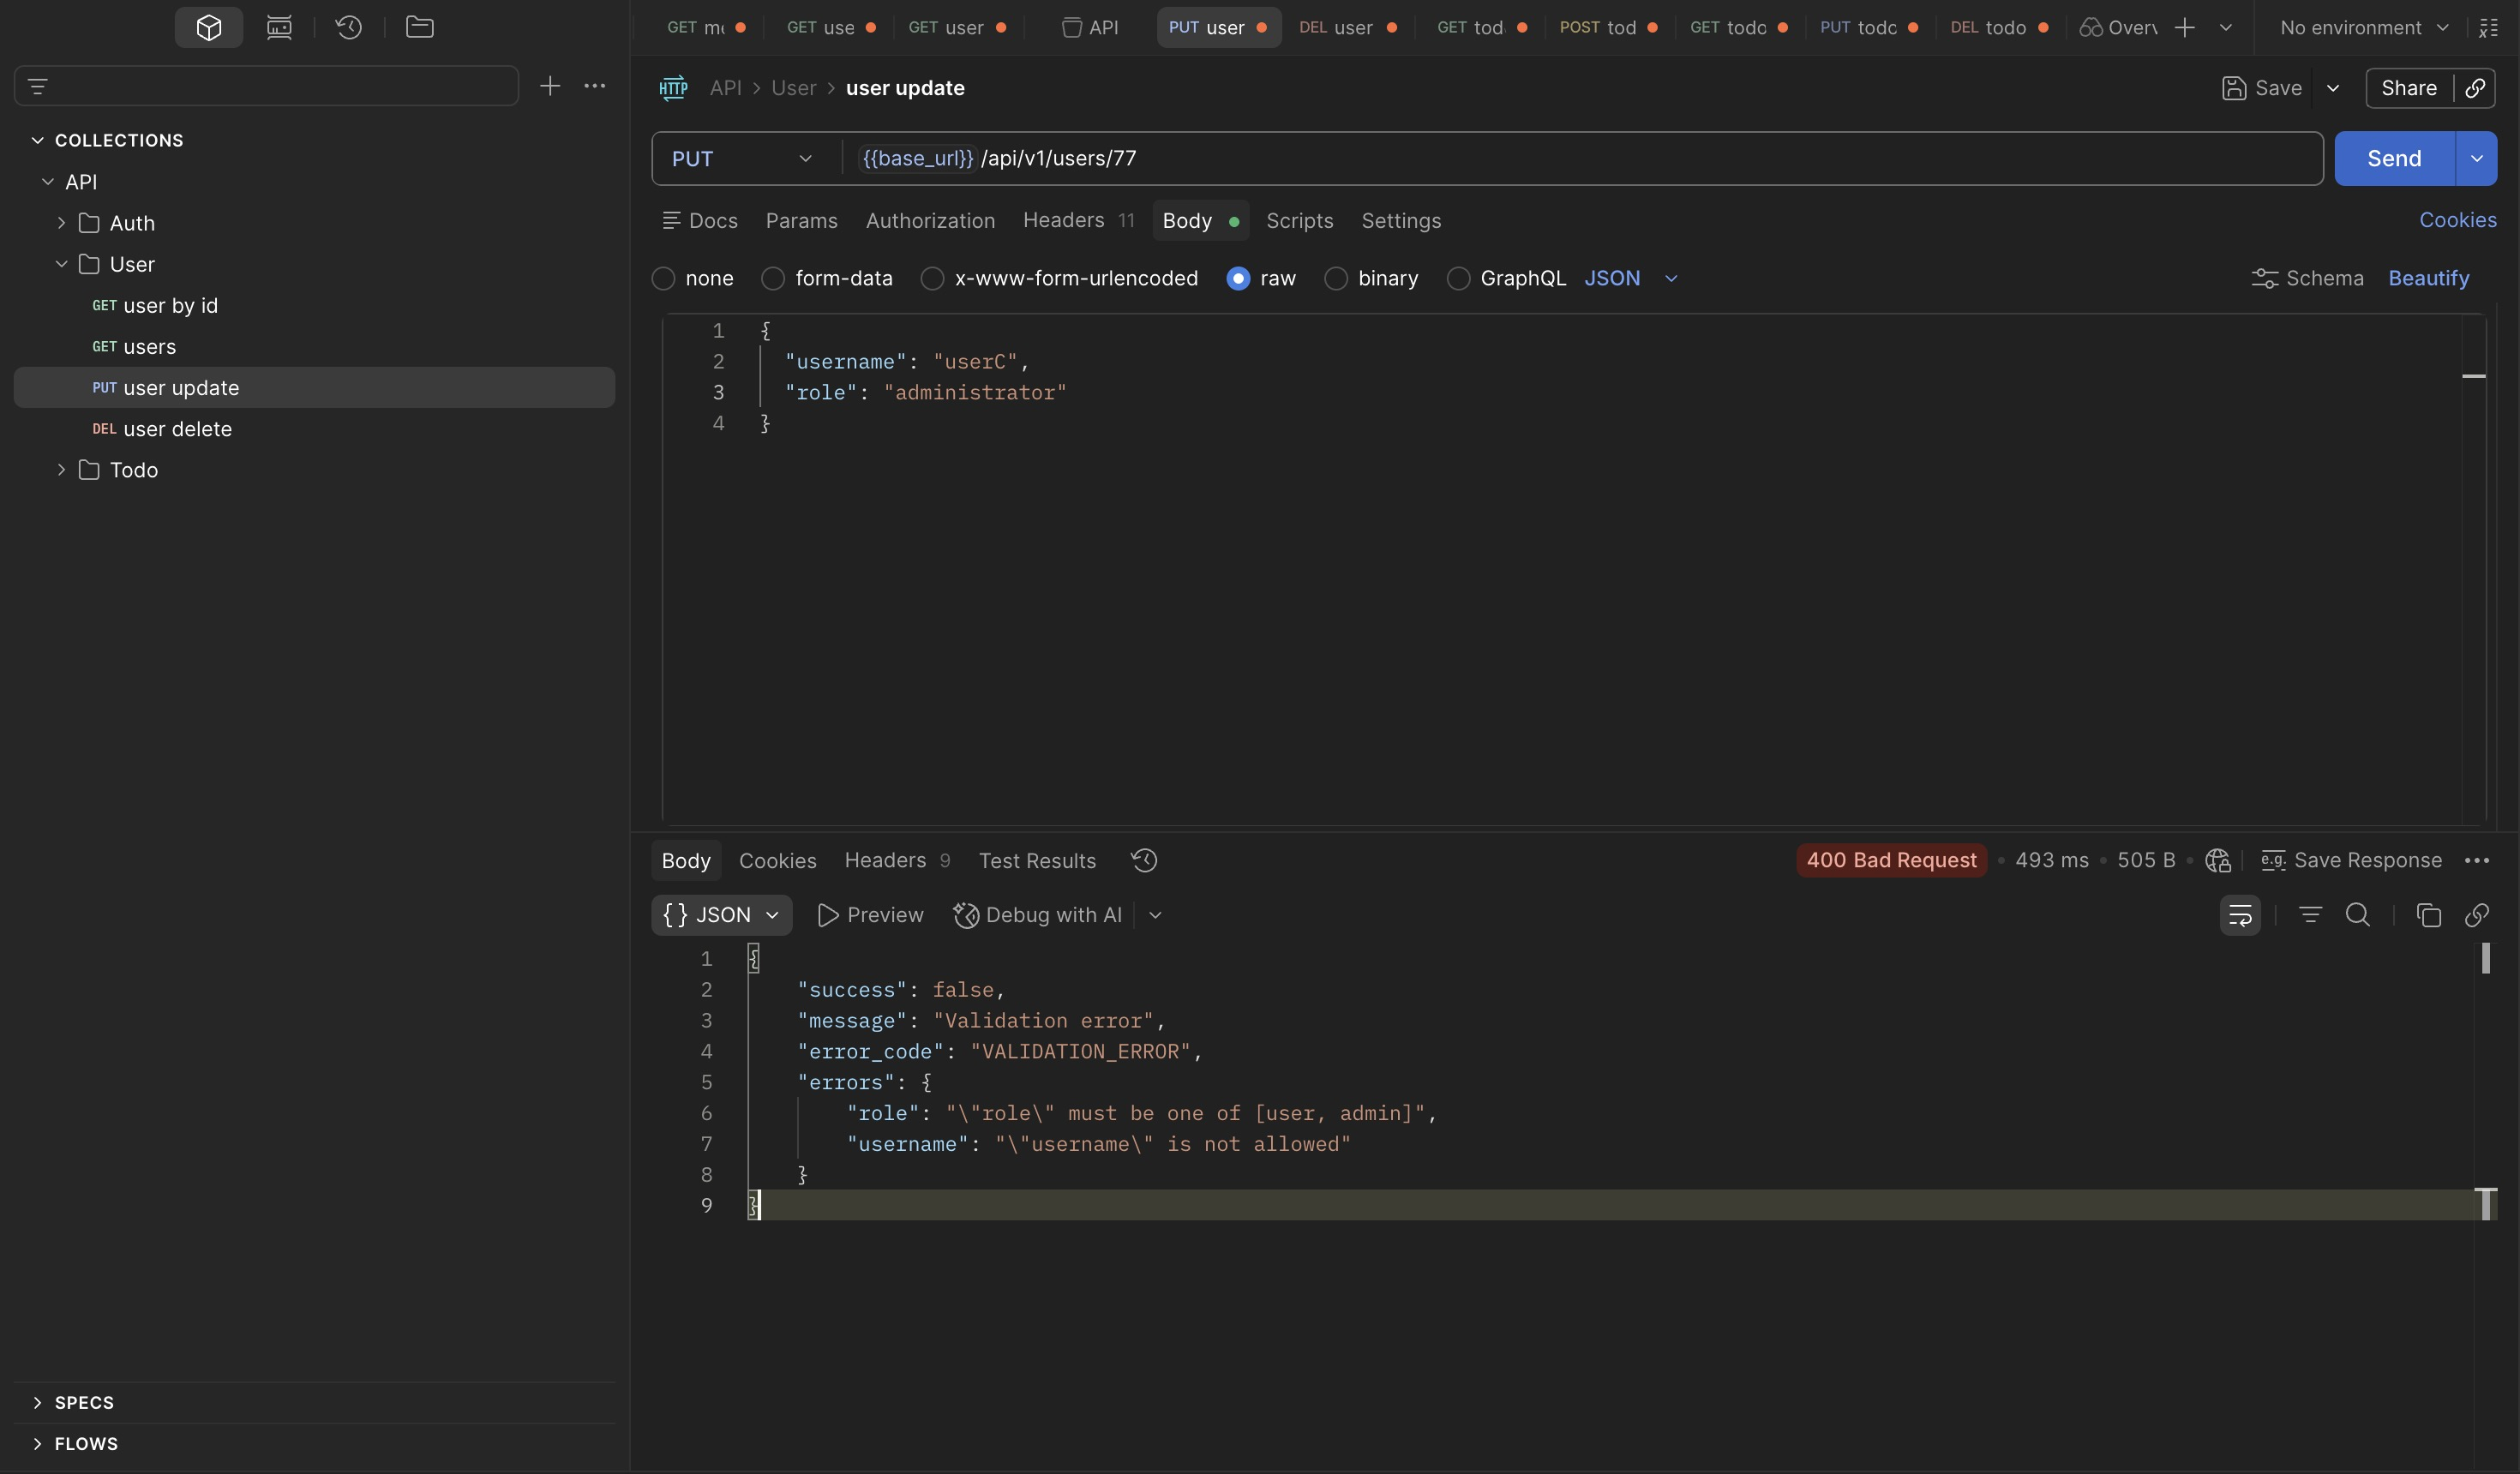Select the binary radio button

tap(1336, 278)
